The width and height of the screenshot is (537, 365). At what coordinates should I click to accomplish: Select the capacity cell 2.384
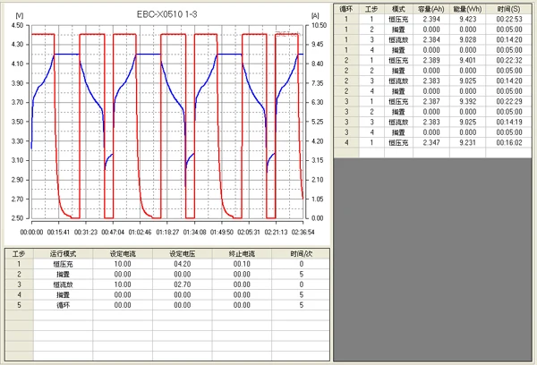pos(431,39)
